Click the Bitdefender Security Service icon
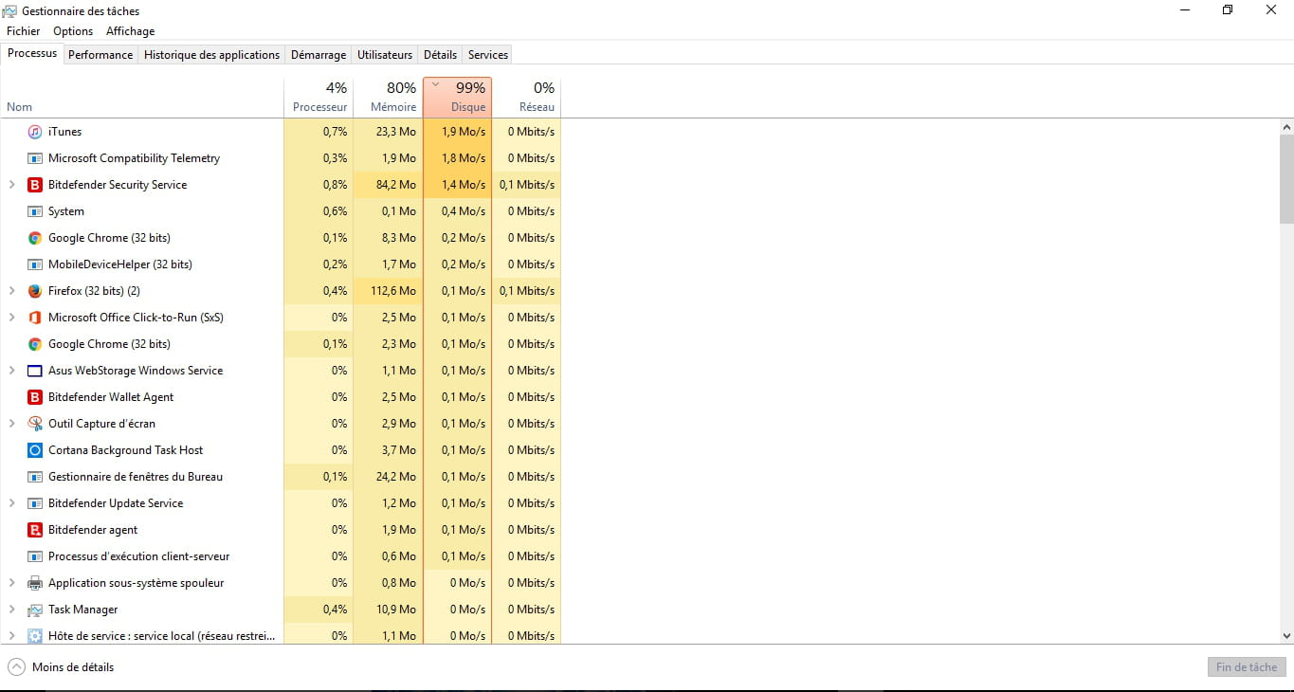Viewport: 1294px width, 692px height. (35, 185)
